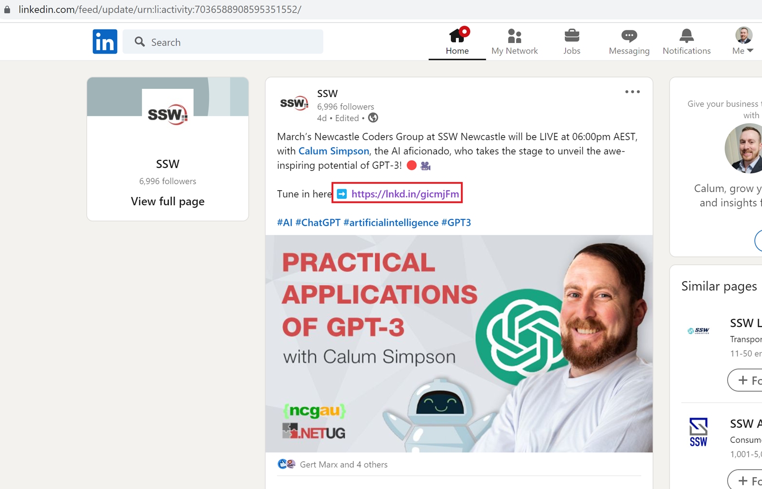Click the #AI hashtag
Screen dimensions: 762x489
284,222
